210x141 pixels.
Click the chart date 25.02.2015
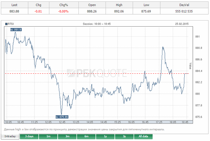pos(182,24)
